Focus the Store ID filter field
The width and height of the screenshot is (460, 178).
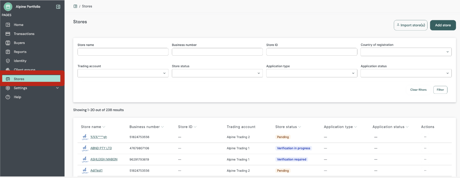pyautogui.click(x=312, y=52)
